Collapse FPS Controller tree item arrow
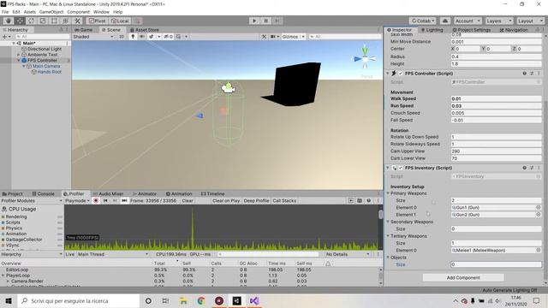Viewport: 548px width, 308px height. point(19,61)
